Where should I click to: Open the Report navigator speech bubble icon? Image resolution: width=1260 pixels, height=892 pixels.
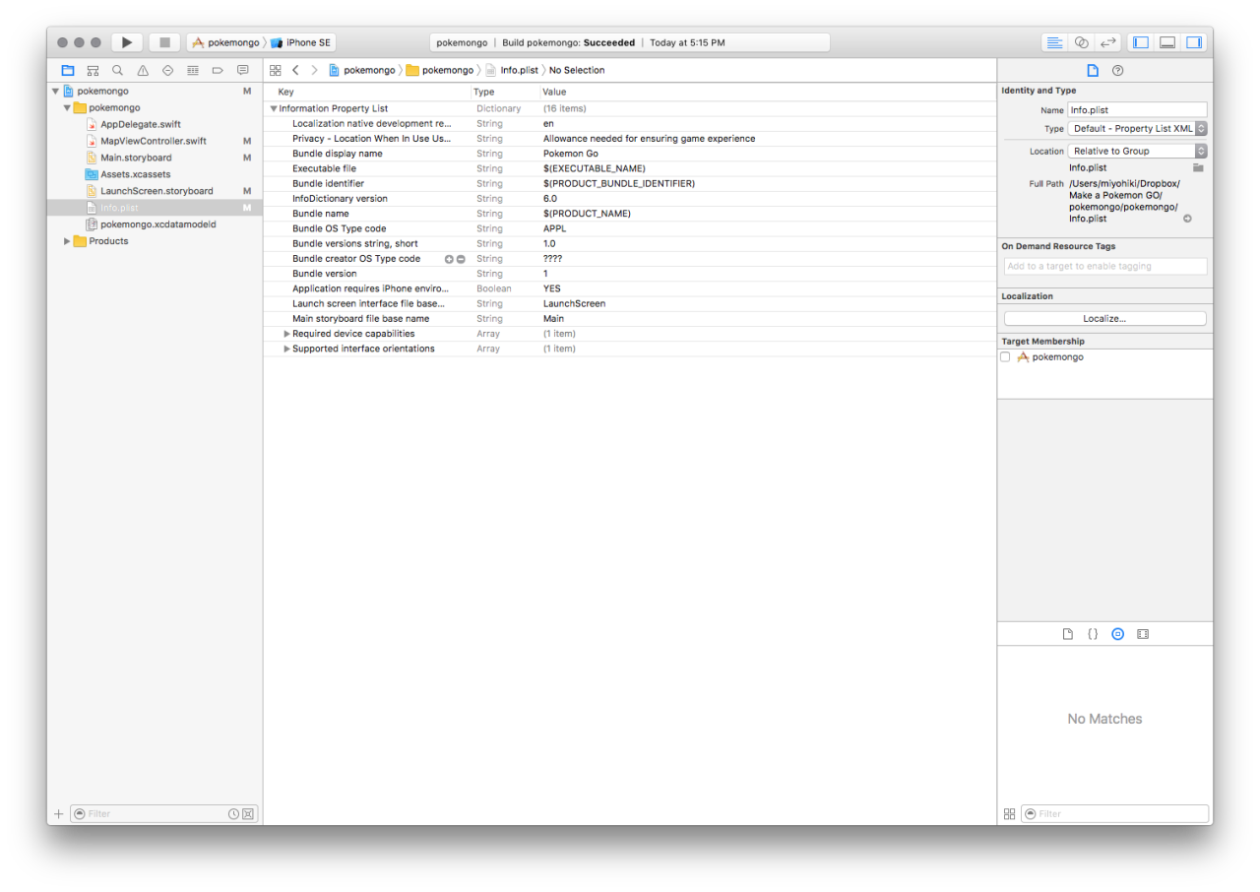(x=243, y=70)
